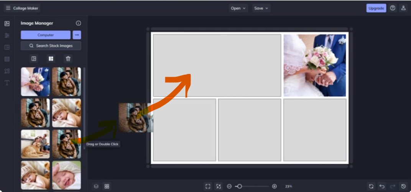411x192 pixels.
Task: Click the Image Manager panel scrollbar
Action: (x=84, y=108)
